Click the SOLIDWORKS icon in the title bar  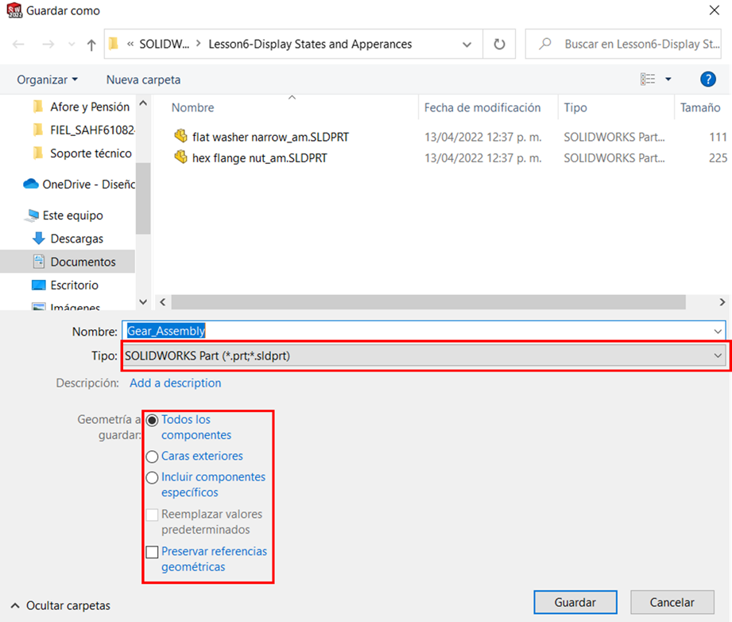[14, 10]
